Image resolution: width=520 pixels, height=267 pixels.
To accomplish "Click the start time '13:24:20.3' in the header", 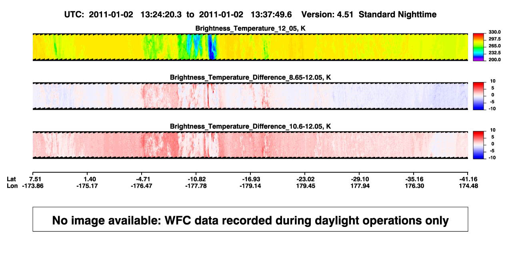I will tap(161, 14).
